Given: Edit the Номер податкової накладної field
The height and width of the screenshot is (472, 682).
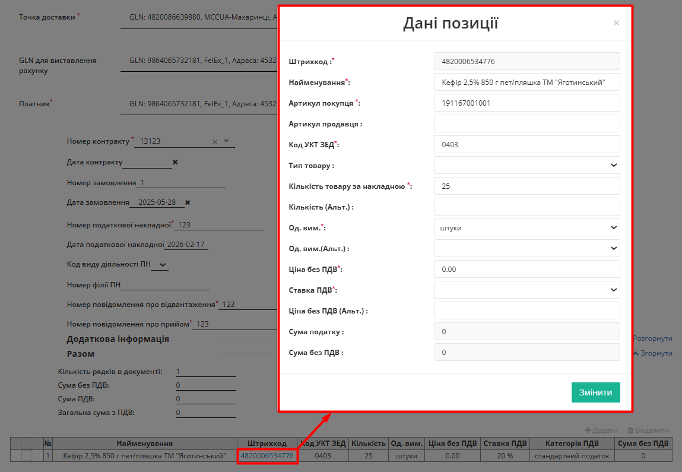Looking at the screenshot, I should click(219, 225).
